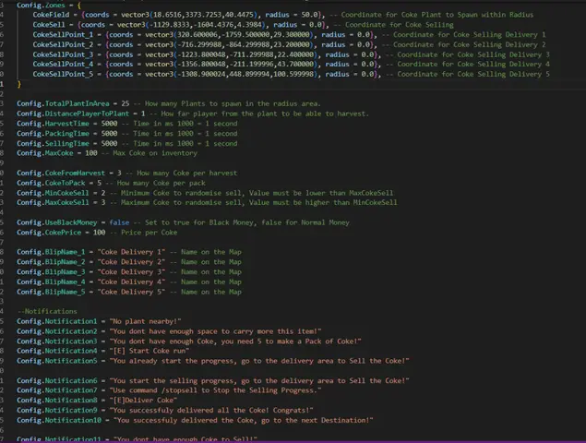Click the Config.Notification7 /stopsell line
Viewport: 586px width, 443px height.
point(169,390)
